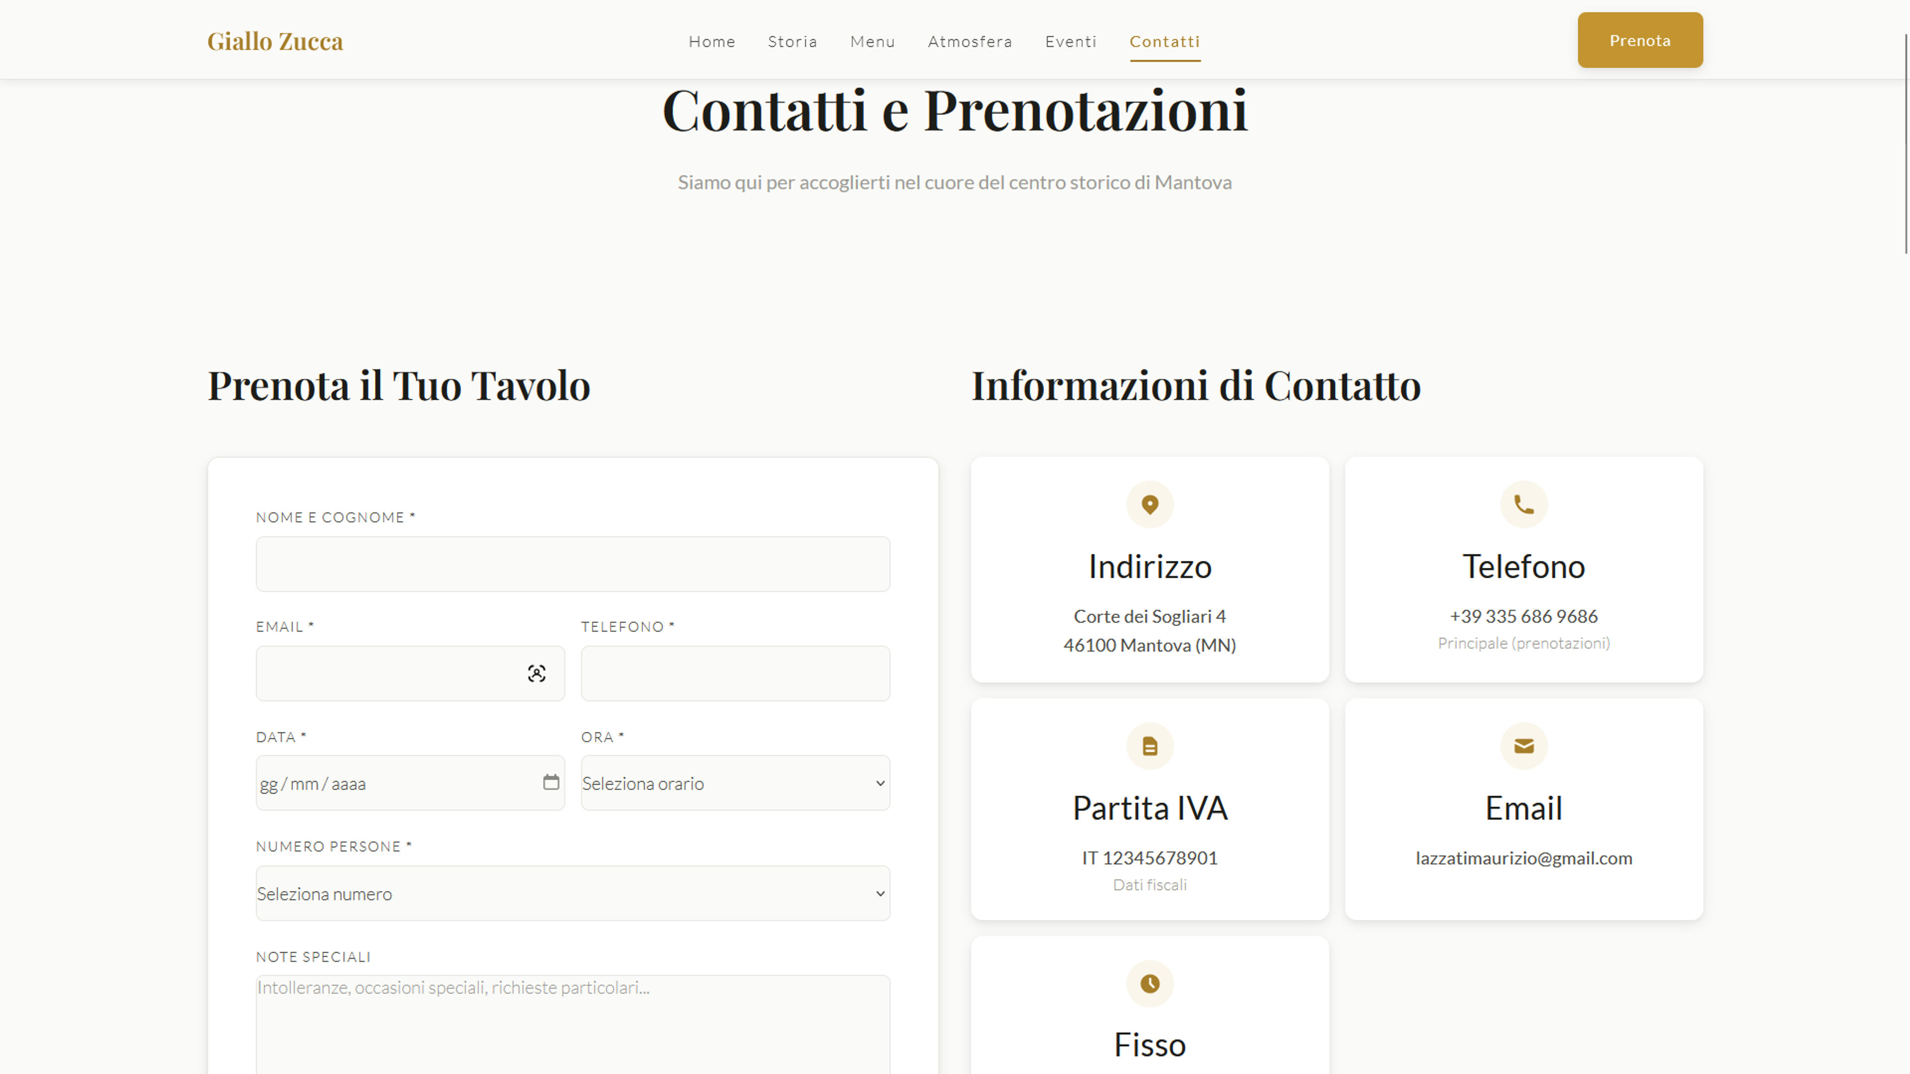Click the NOTE SPECIALI field label
This screenshot has width=1910, height=1074.
(x=314, y=957)
